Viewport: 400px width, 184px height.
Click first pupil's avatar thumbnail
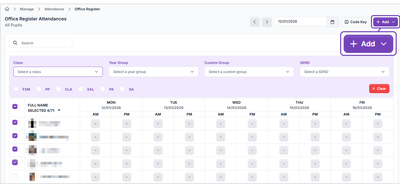[32, 123]
